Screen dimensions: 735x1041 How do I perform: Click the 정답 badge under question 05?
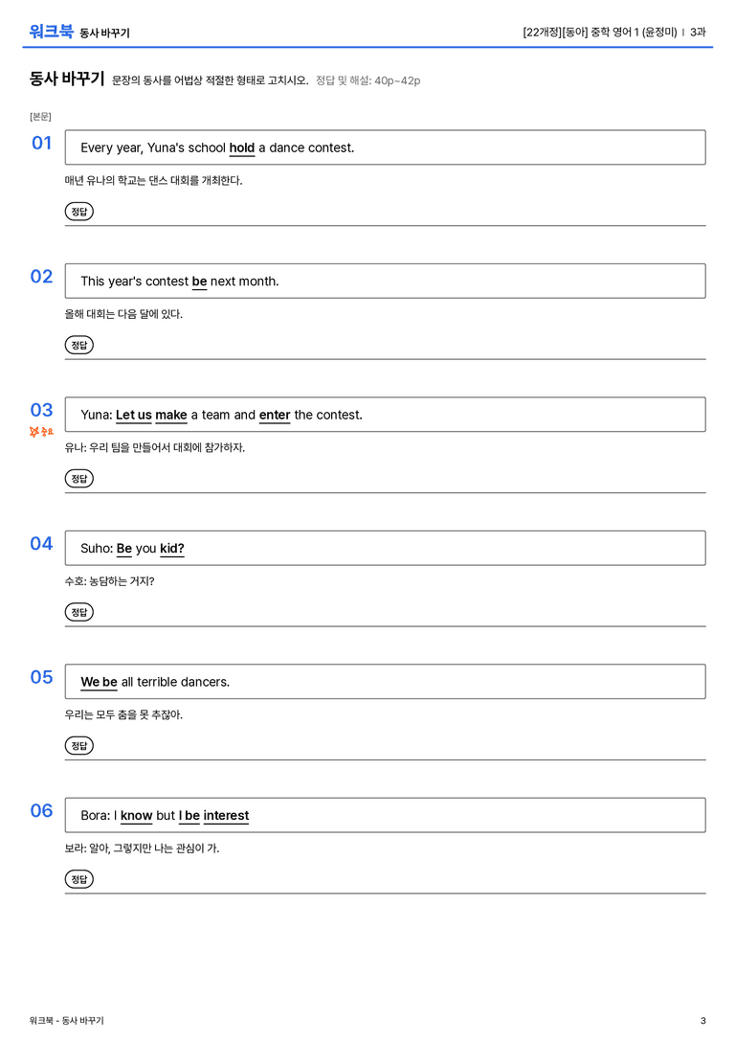78,746
